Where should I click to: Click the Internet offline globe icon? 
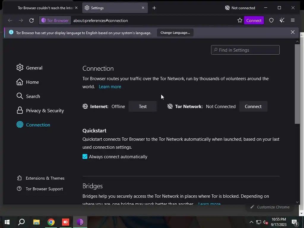point(85,106)
